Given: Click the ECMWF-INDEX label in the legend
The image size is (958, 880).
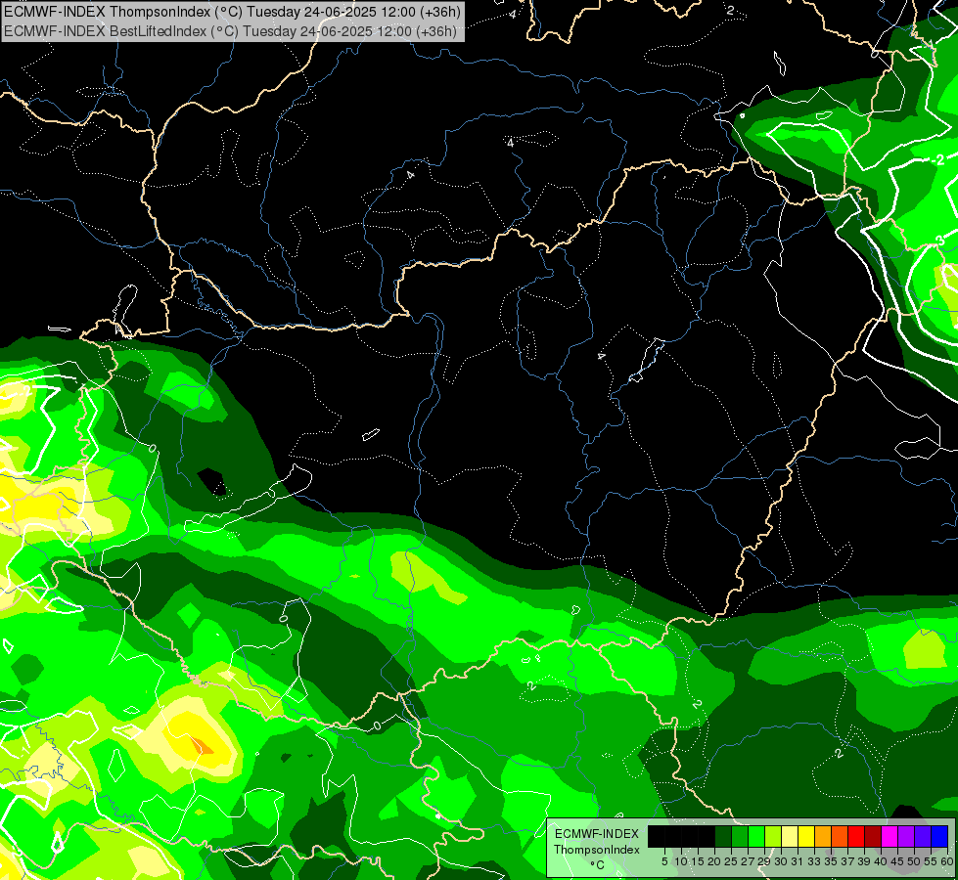Looking at the screenshot, I should click(x=597, y=834).
